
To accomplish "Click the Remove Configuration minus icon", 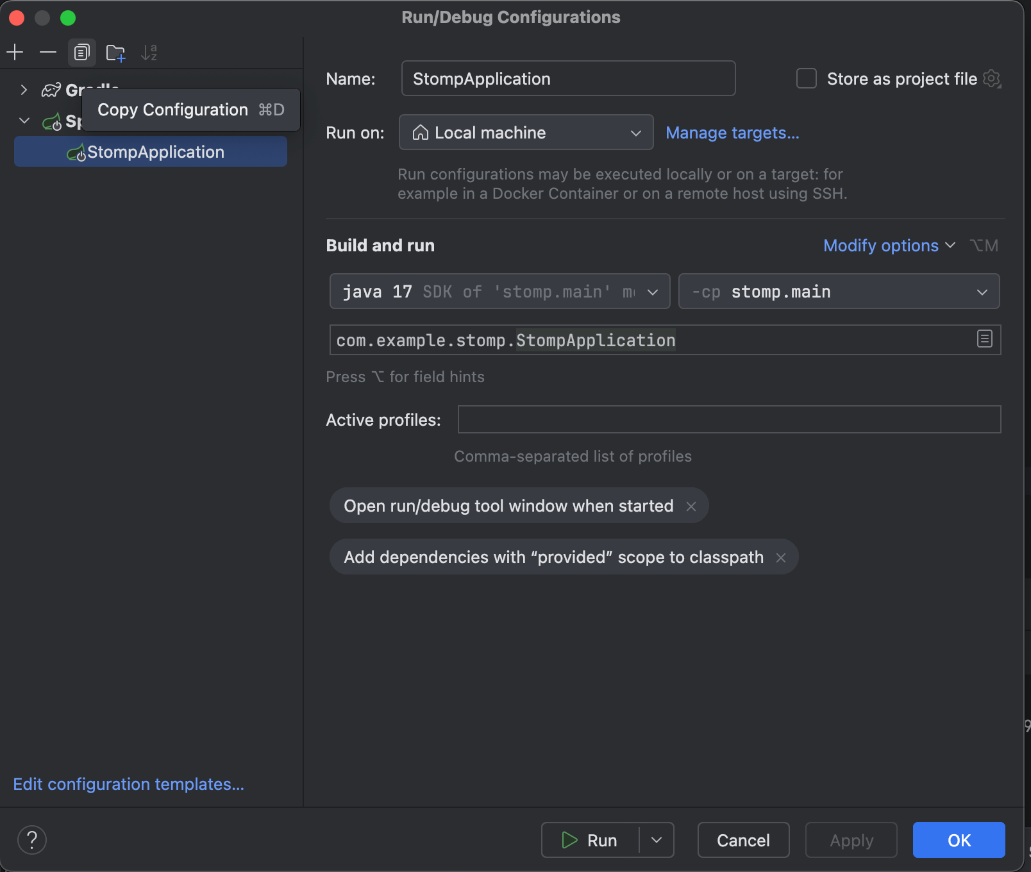I will click(x=48, y=53).
